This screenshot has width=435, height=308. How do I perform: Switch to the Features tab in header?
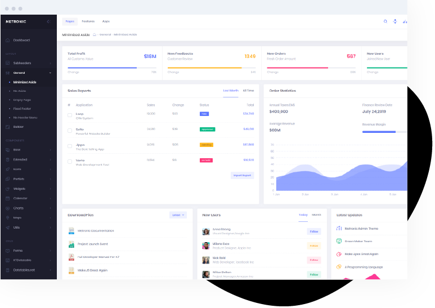tap(88, 21)
